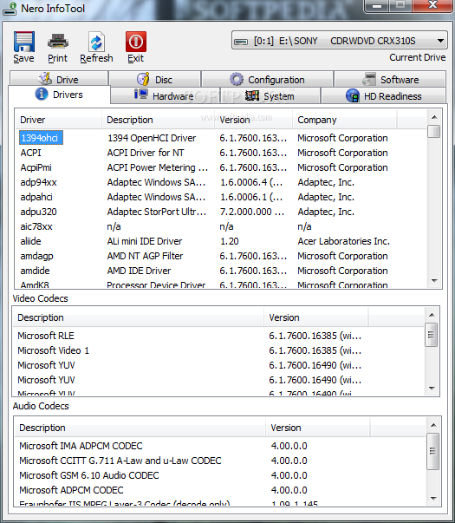Viewport: 455px width, 523px height.
Task: Select the amdagp driver entry
Action: pyautogui.click(x=36, y=256)
